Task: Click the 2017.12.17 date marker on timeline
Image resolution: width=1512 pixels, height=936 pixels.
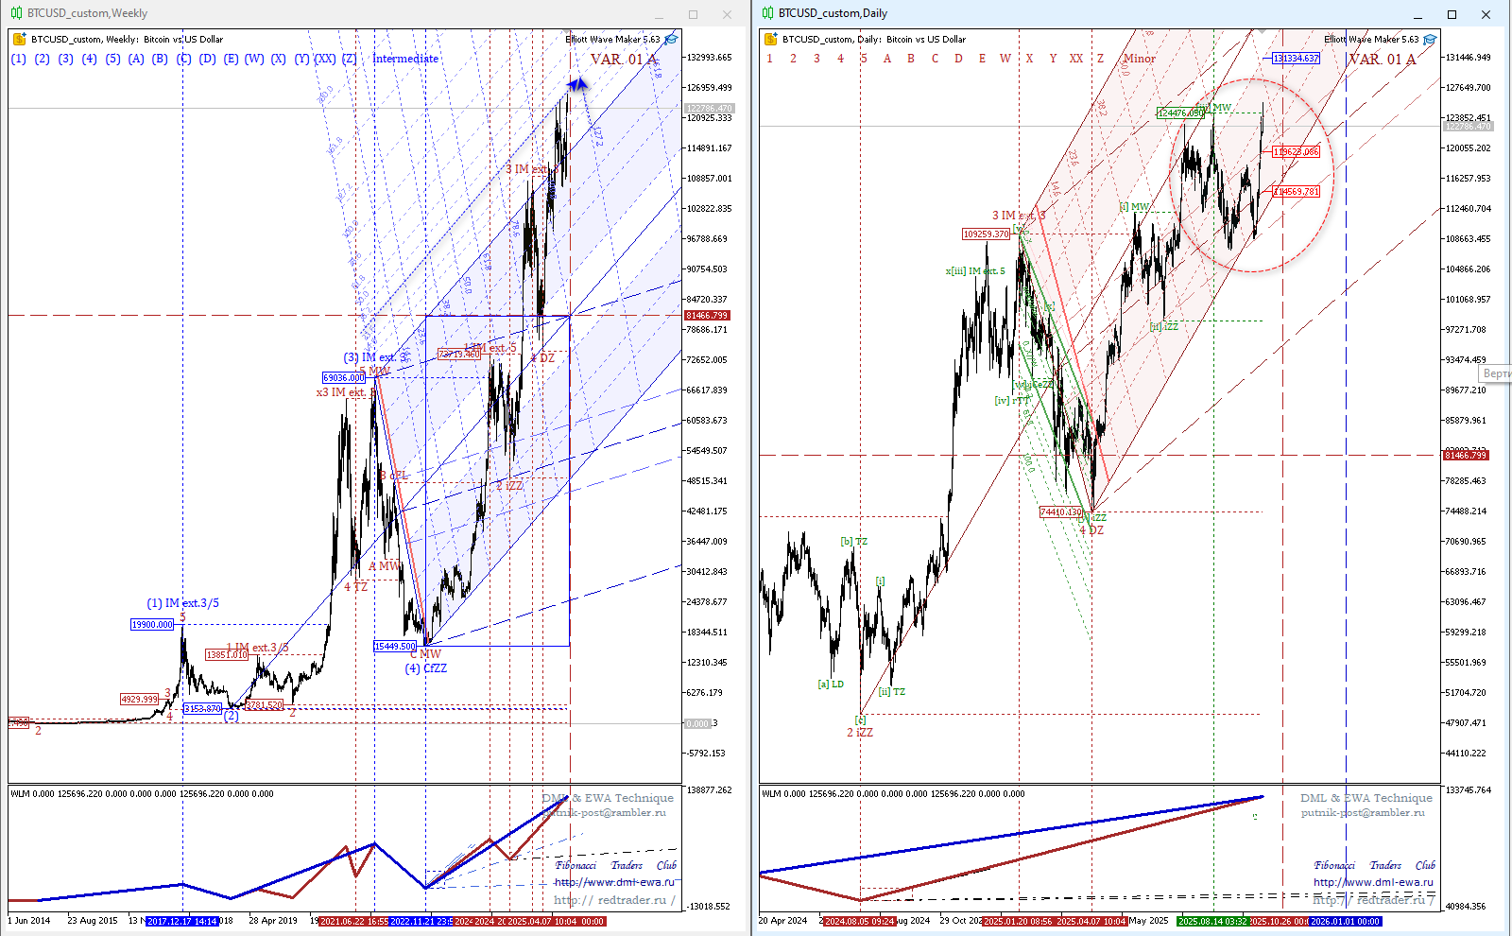Action: point(182,921)
